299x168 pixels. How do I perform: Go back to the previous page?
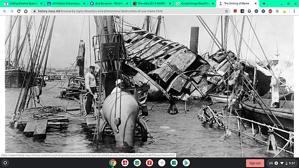point(5,11)
